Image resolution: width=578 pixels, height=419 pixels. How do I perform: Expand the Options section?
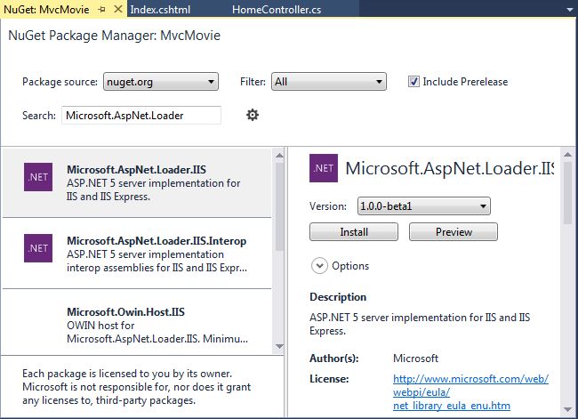(319, 266)
